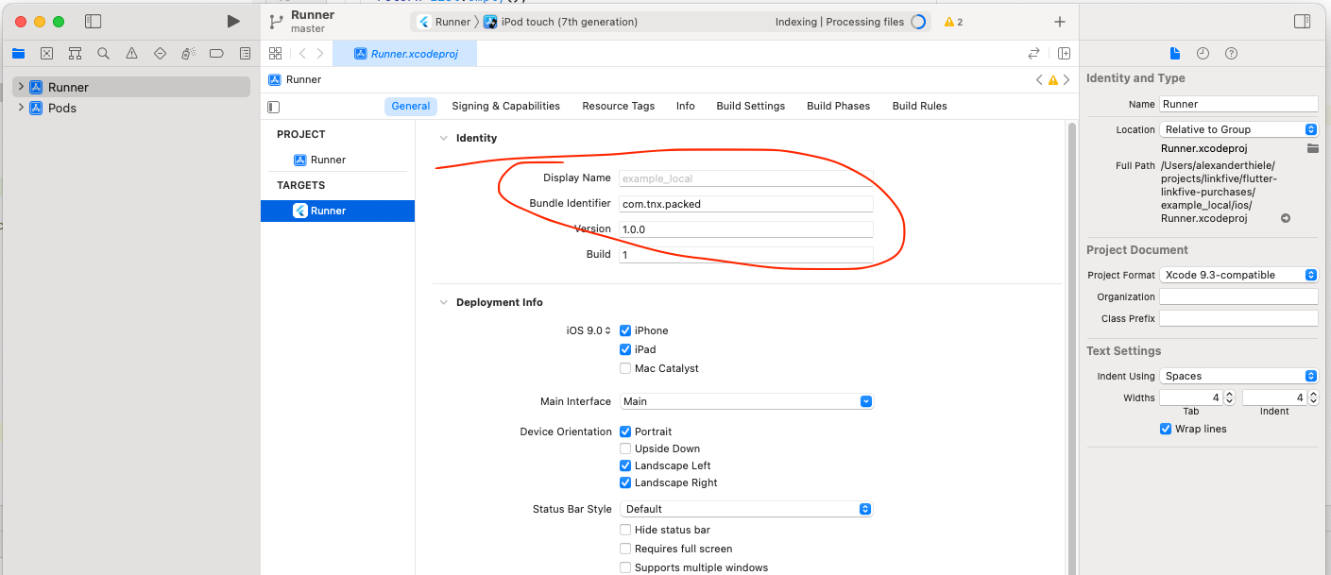Click the Bundle Identifier field
Viewport: 1331px width, 575px height.
[746, 203]
